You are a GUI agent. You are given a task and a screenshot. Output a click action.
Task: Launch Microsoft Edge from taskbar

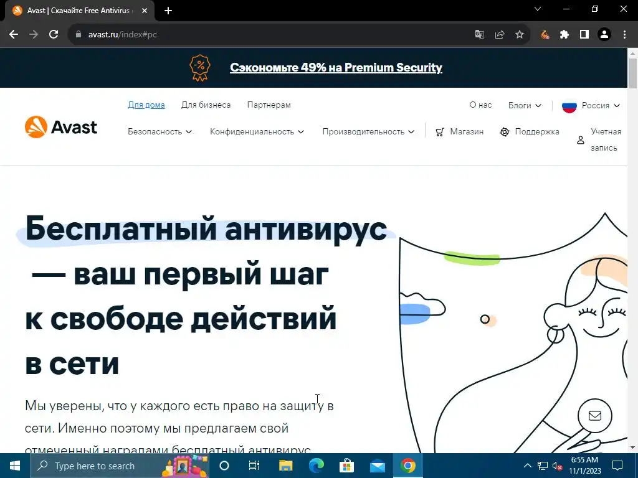316,466
